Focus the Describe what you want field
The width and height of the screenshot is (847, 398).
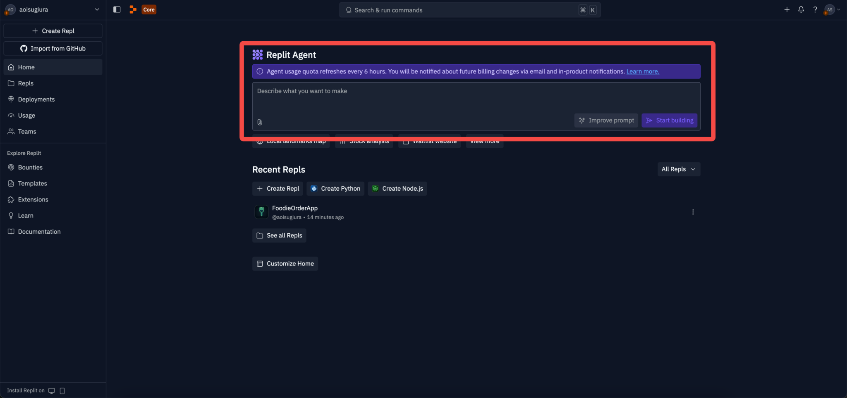tap(414, 99)
